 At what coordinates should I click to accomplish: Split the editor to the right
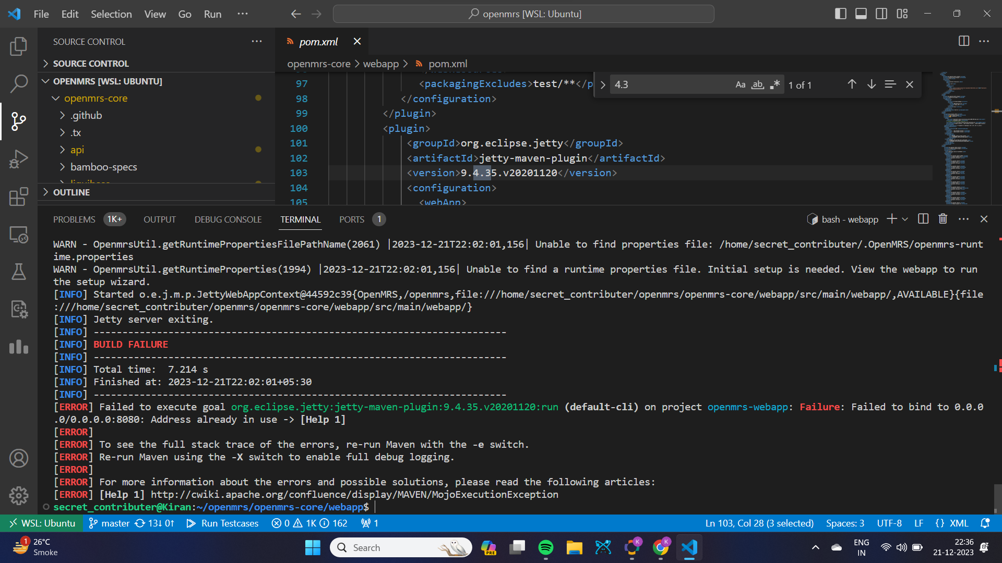click(x=964, y=41)
